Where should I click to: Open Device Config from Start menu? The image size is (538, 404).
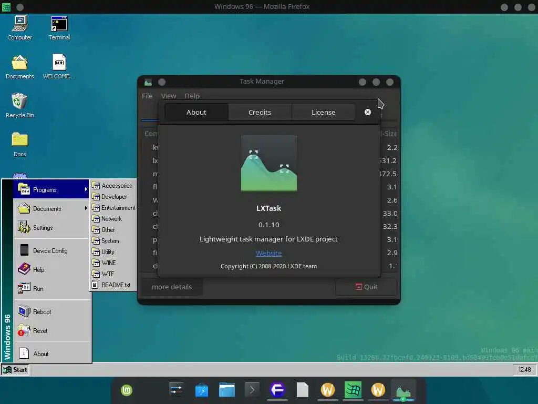click(51, 250)
